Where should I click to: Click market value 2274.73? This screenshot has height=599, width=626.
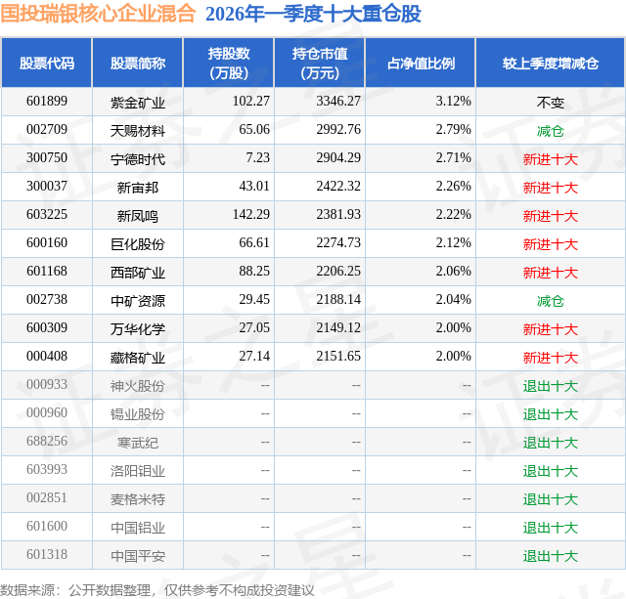(x=338, y=243)
